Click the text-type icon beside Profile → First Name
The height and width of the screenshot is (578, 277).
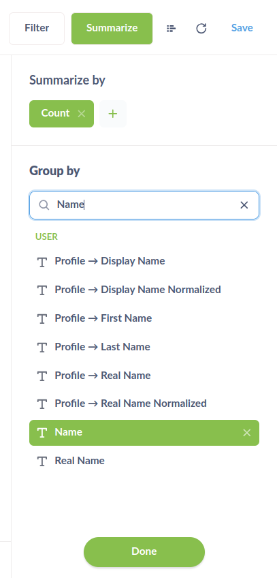pyautogui.click(x=43, y=319)
